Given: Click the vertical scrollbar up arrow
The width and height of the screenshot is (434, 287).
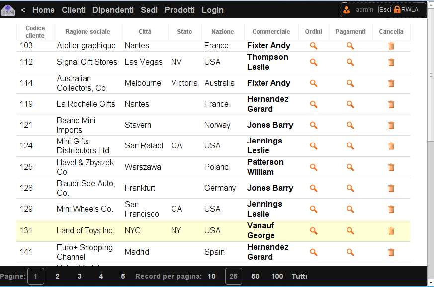Looking at the screenshot, I should coord(431,3).
